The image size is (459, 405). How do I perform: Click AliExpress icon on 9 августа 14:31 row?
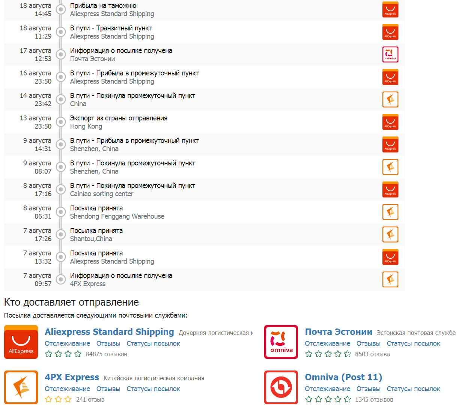tap(390, 144)
